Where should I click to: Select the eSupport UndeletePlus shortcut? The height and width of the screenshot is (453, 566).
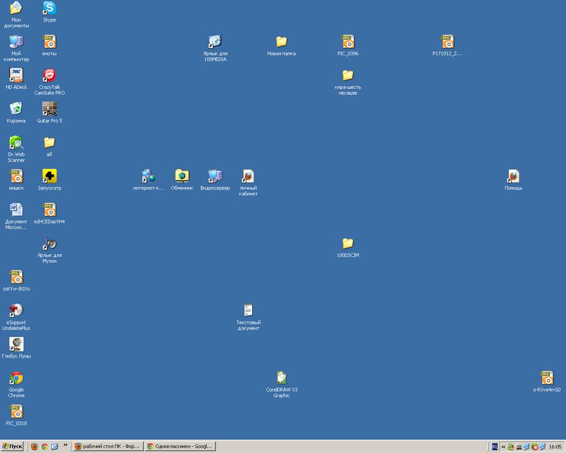click(x=16, y=311)
